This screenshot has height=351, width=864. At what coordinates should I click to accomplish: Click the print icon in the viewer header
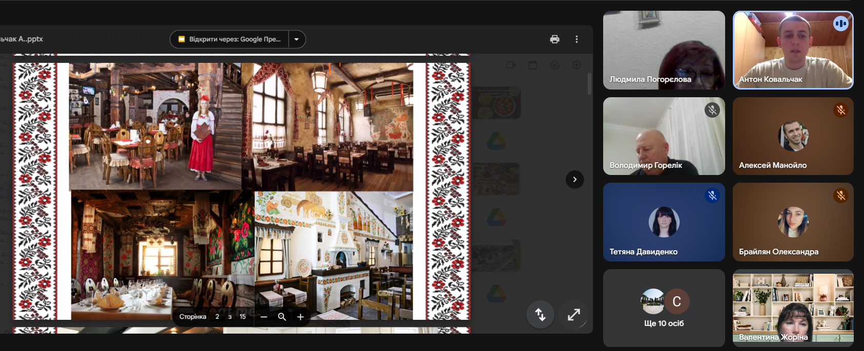click(x=554, y=39)
